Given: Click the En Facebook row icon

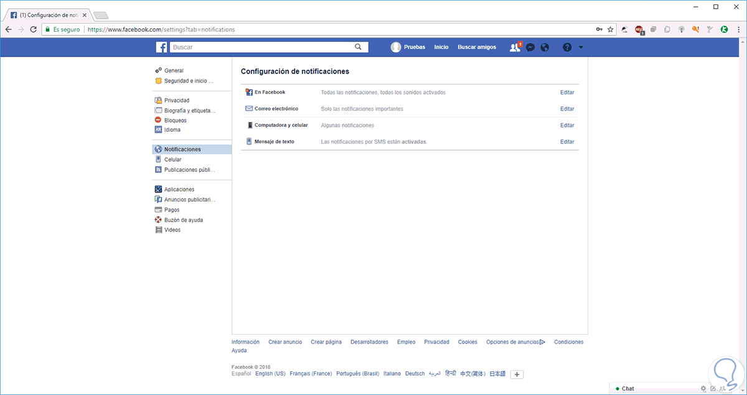Looking at the screenshot, I should pyautogui.click(x=249, y=92).
